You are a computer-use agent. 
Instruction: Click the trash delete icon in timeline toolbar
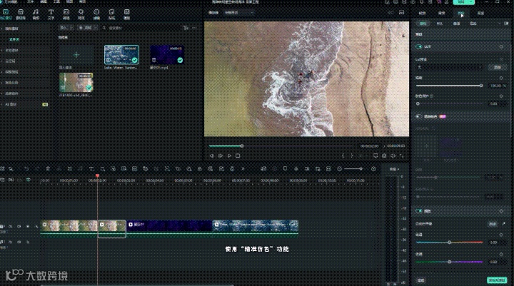(x=48, y=169)
